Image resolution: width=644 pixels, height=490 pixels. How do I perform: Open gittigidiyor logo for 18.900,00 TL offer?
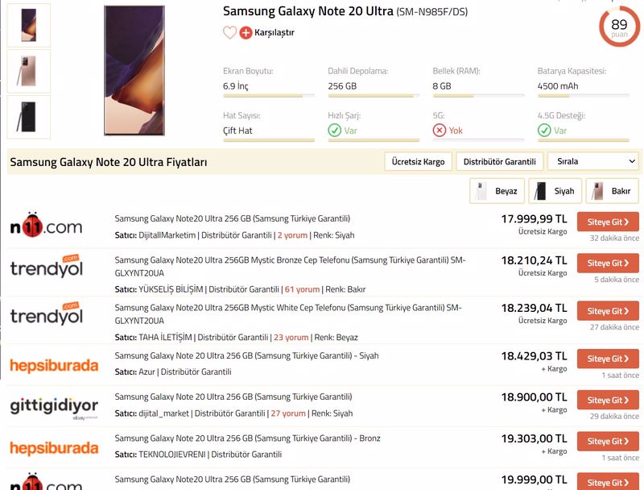[x=54, y=407]
